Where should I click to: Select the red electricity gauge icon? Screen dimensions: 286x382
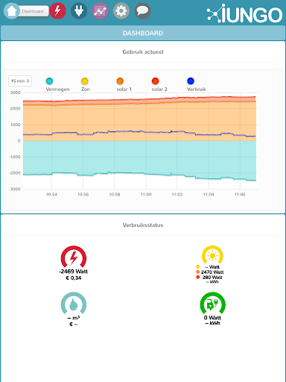(74, 257)
